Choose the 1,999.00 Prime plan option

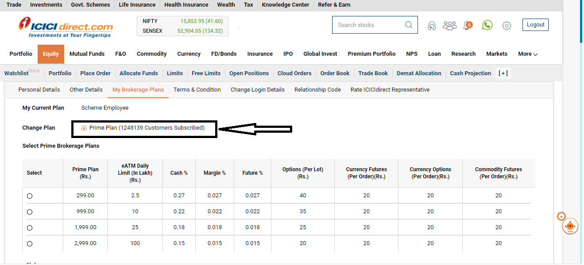tap(30, 228)
